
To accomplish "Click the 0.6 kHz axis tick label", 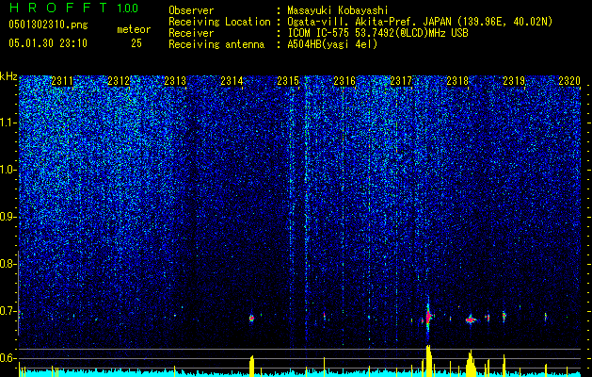I will coord(8,358).
